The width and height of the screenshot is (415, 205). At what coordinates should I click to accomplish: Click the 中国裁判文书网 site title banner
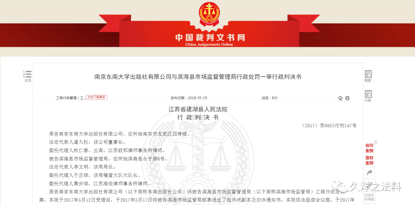coord(210,38)
